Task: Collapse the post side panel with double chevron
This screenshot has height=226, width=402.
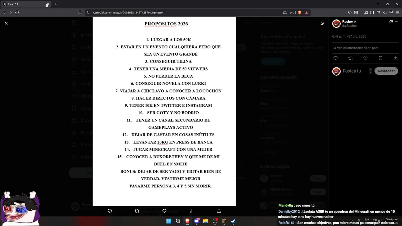Action: pyautogui.click(x=322, y=23)
